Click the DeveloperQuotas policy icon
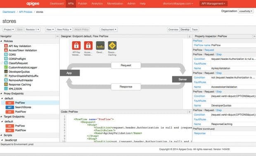The image size is (256, 156). click(x=6, y=71)
